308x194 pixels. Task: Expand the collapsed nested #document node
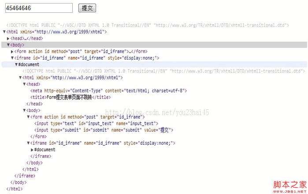[x=32, y=149]
